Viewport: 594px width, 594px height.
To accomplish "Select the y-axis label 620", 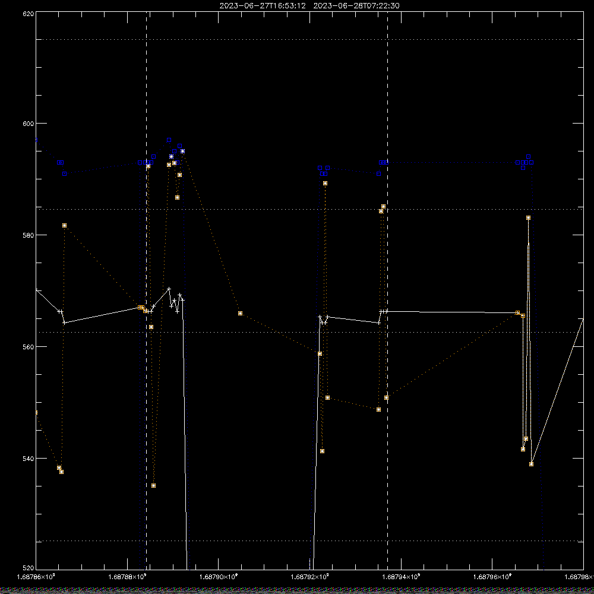I will pos(29,14).
